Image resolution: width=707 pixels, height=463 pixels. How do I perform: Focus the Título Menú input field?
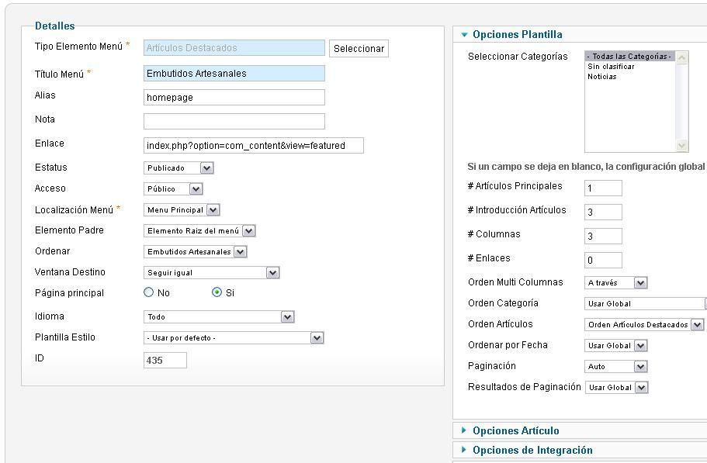234,74
